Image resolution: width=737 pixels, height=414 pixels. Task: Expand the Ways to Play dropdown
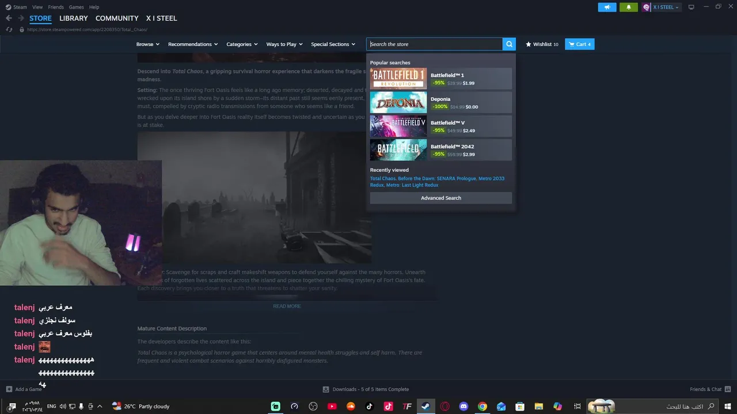click(x=284, y=44)
